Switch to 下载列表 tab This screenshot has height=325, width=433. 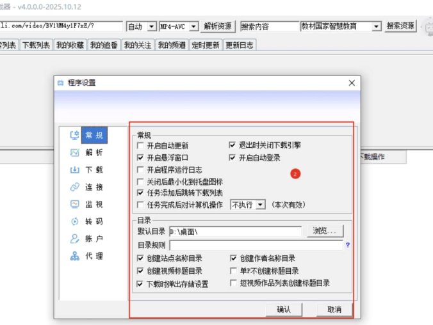click(x=36, y=45)
